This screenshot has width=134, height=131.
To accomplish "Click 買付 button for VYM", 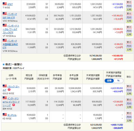I will click(x=129, y=42).
